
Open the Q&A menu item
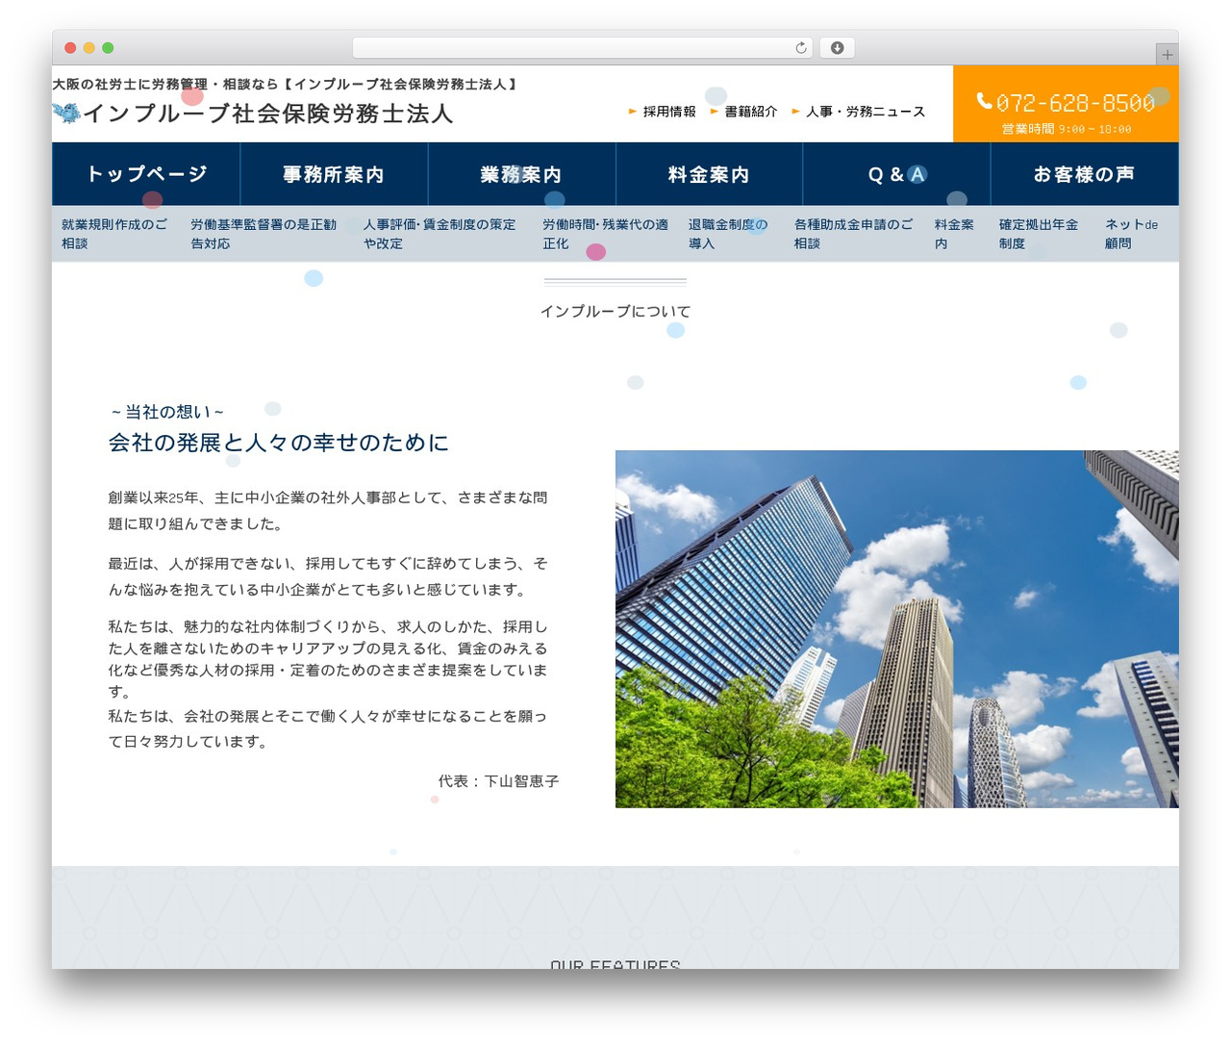pyautogui.click(x=896, y=174)
